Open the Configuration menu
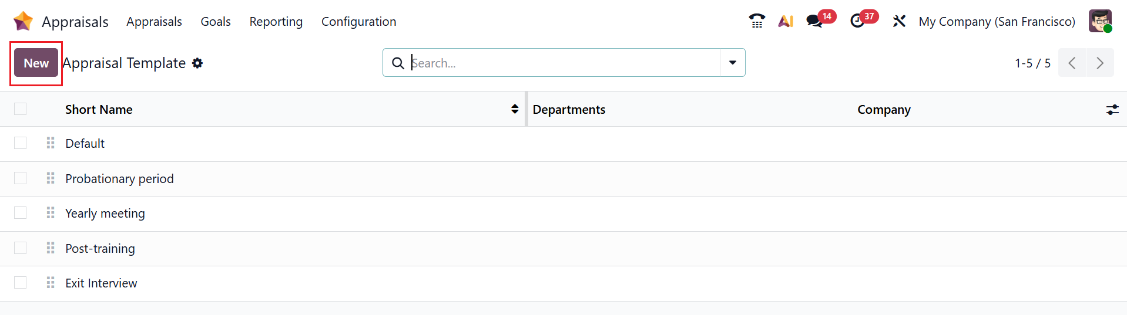1127x315 pixels. click(x=358, y=22)
